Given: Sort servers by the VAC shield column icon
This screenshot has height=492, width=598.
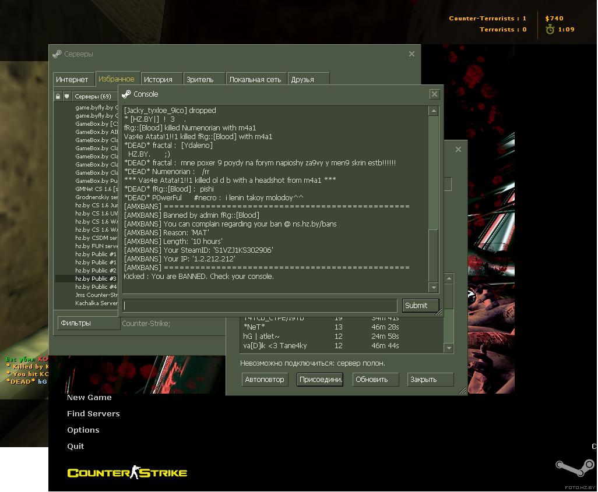Looking at the screenshot, I should click(67, 97).
